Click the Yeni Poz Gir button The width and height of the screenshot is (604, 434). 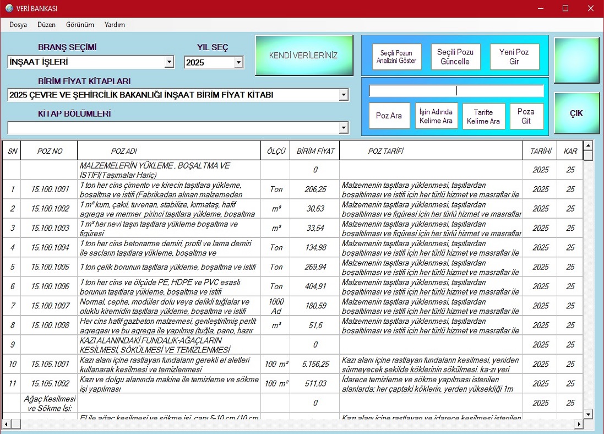click(x=514, y=57)
